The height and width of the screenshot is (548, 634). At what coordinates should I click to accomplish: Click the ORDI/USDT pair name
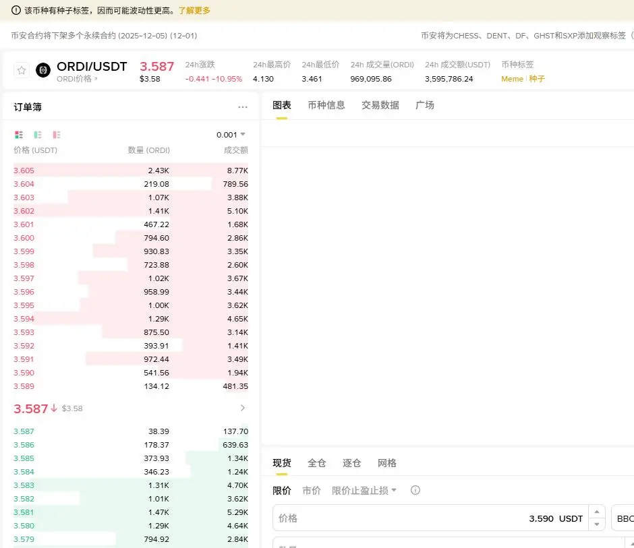[92, 66]
